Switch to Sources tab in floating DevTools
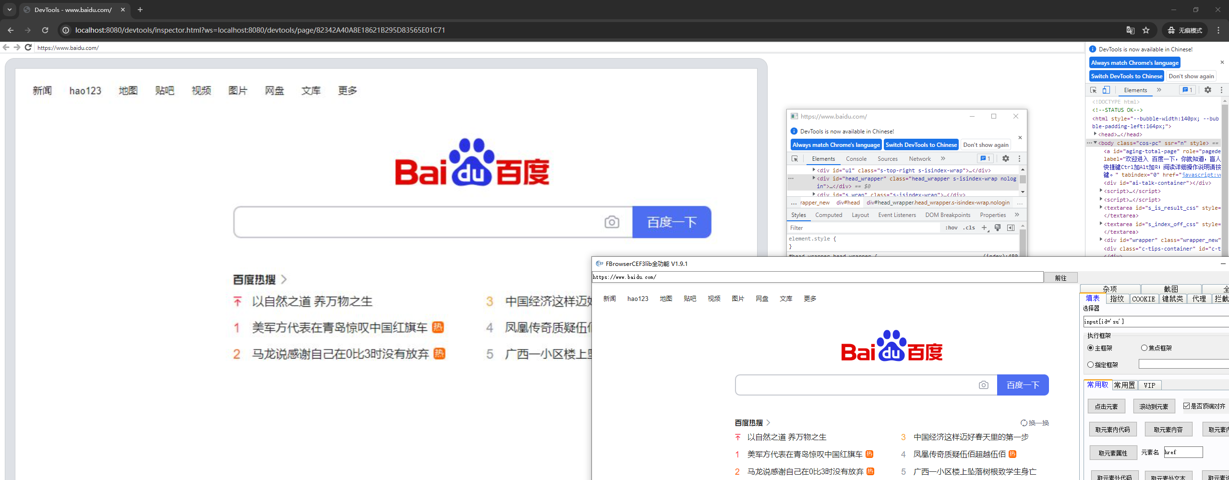The height and width of the screenshot is (480, 1229). [887, 159]
